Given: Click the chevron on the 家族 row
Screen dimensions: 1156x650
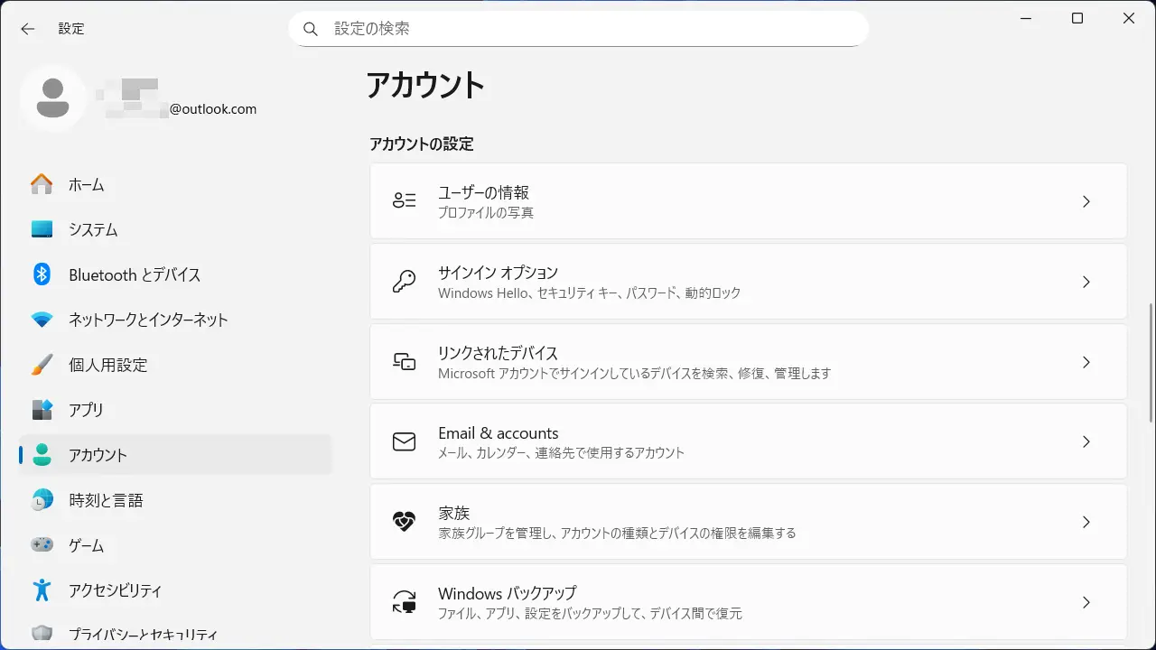Looking at the screenshot, I should [1086, 522].
